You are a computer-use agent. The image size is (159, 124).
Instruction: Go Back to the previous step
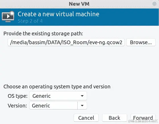114,118
